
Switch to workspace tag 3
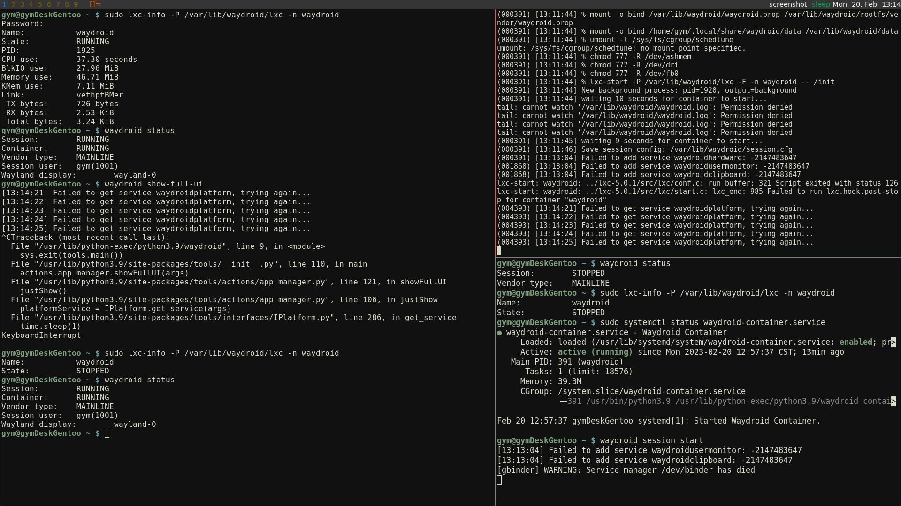coord(22,4)
